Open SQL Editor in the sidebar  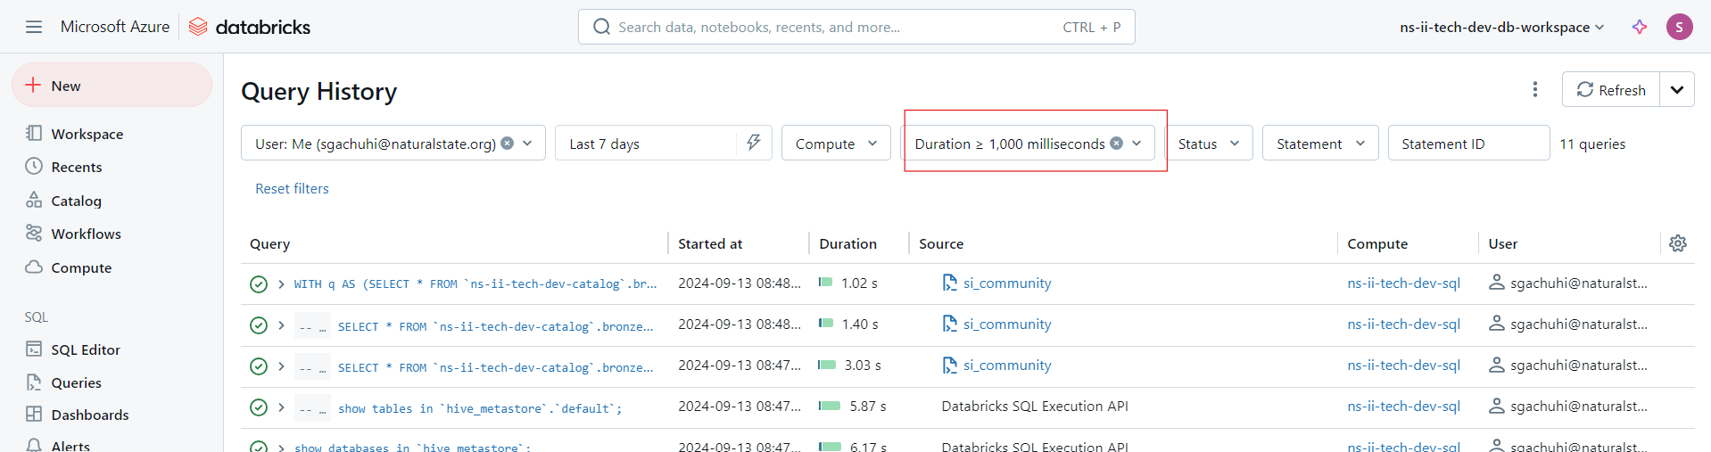click(x=85, y=349)
